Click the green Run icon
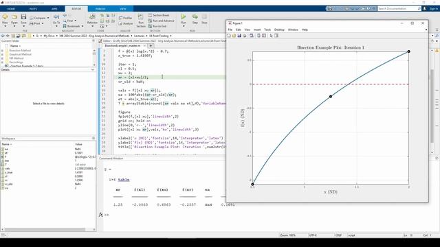The width and height of the screenshot is (440, 247). tap(184, 16)
